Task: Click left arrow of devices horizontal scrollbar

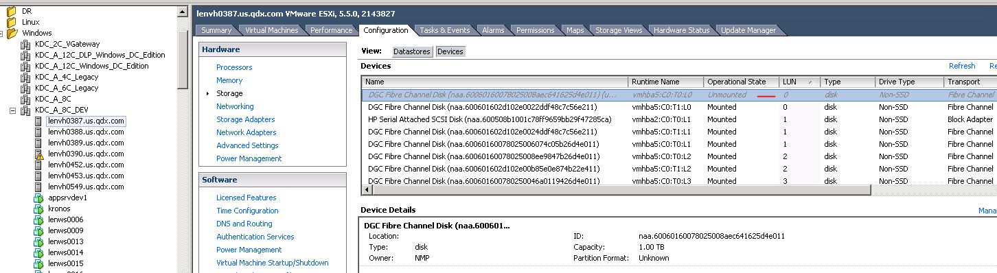Action: [x=367, y=190]
